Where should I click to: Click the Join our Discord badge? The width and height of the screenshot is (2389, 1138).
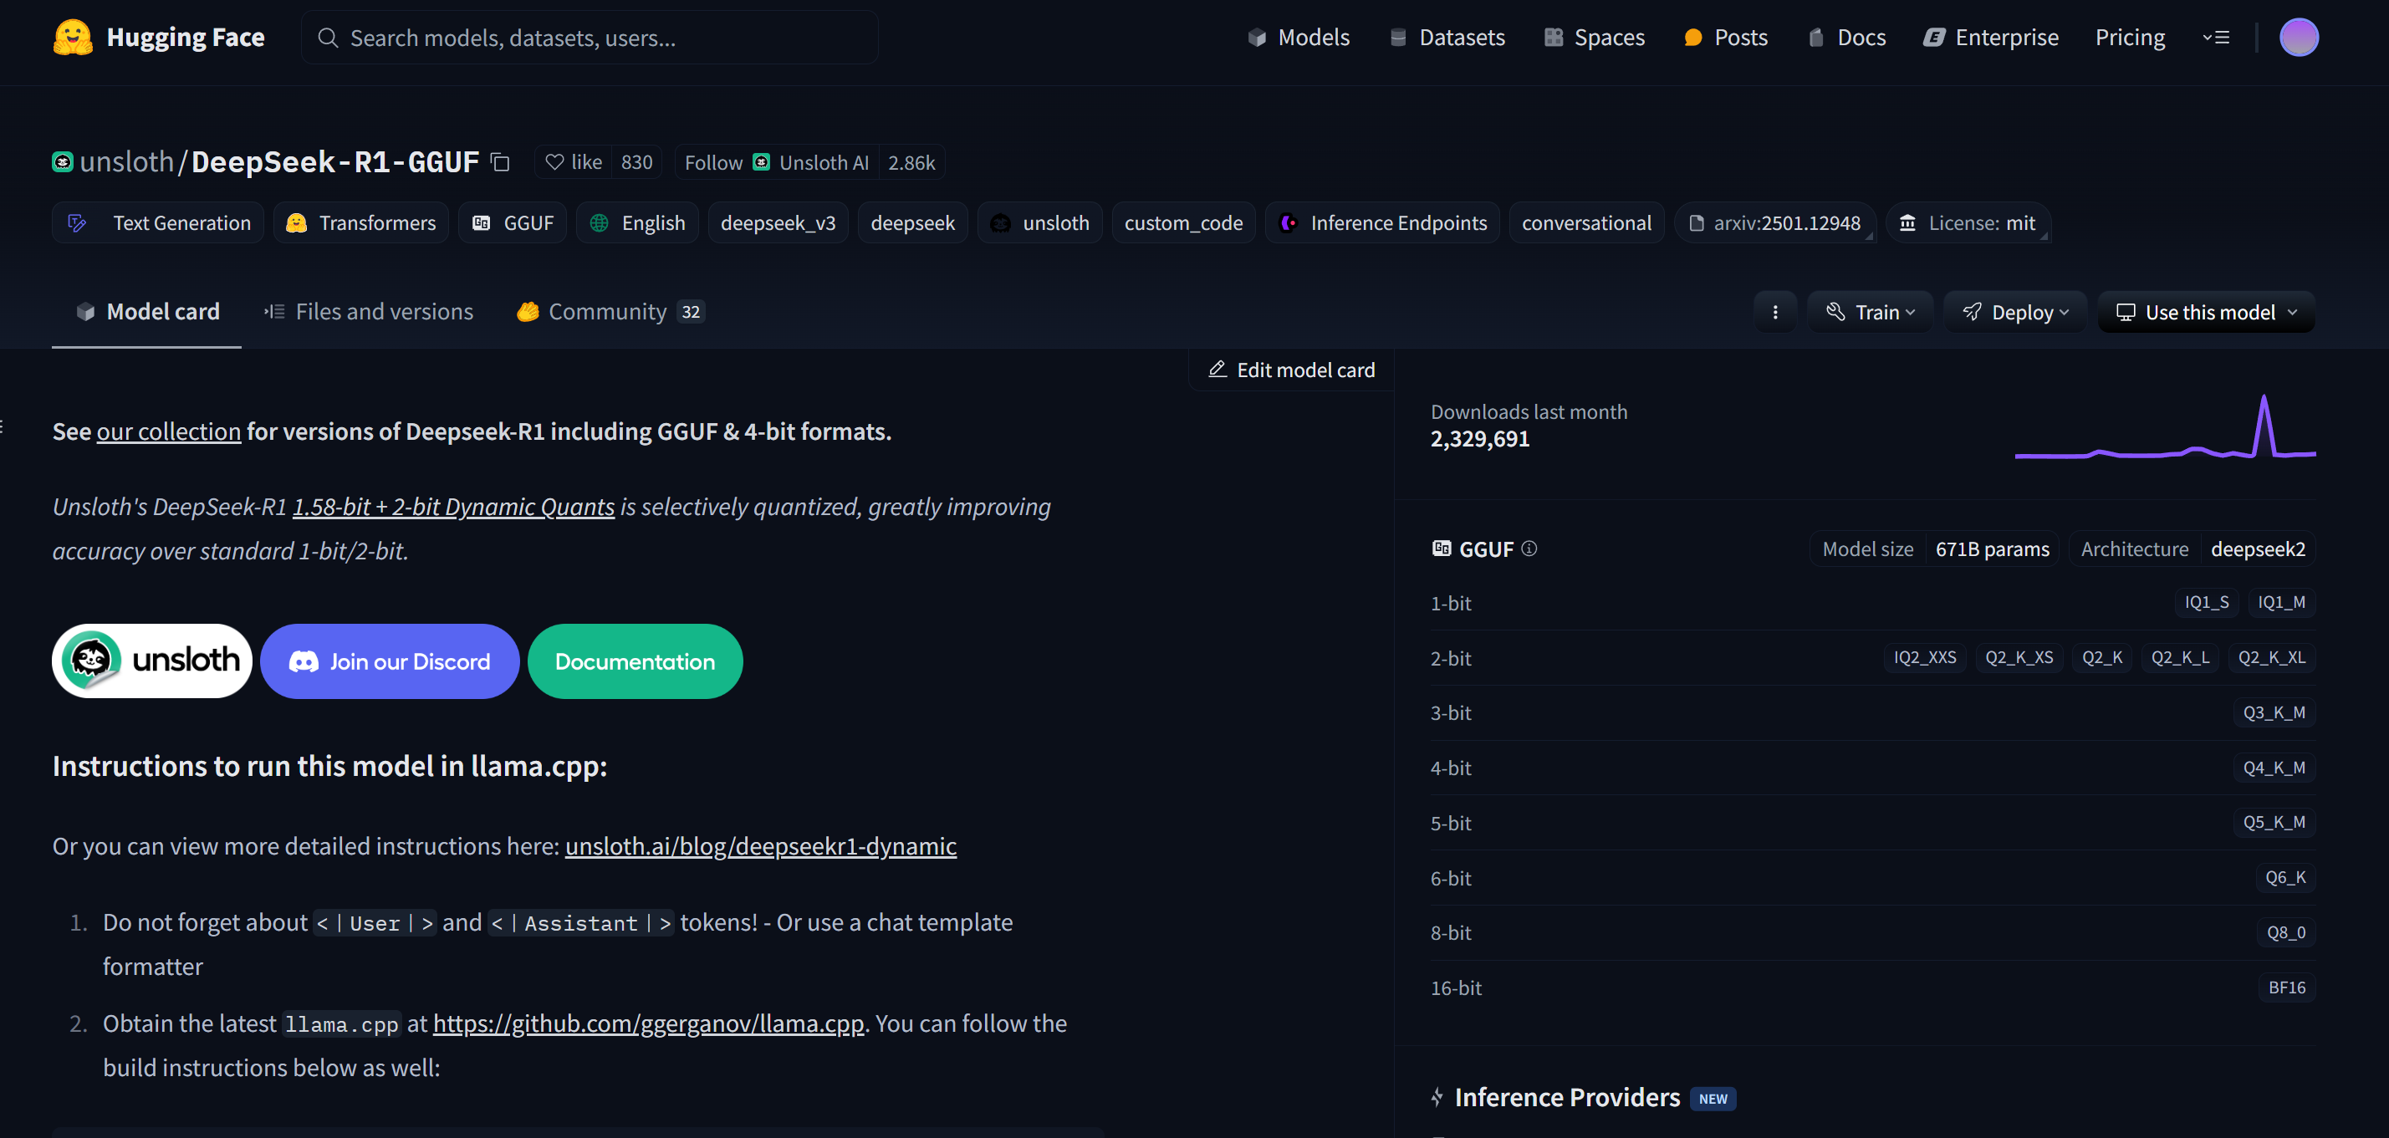tap(390, 661)
